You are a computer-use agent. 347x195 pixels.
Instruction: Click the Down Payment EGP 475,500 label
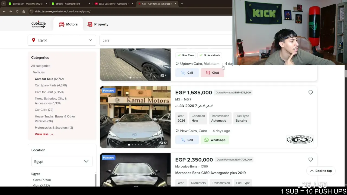tap(233, 93)
